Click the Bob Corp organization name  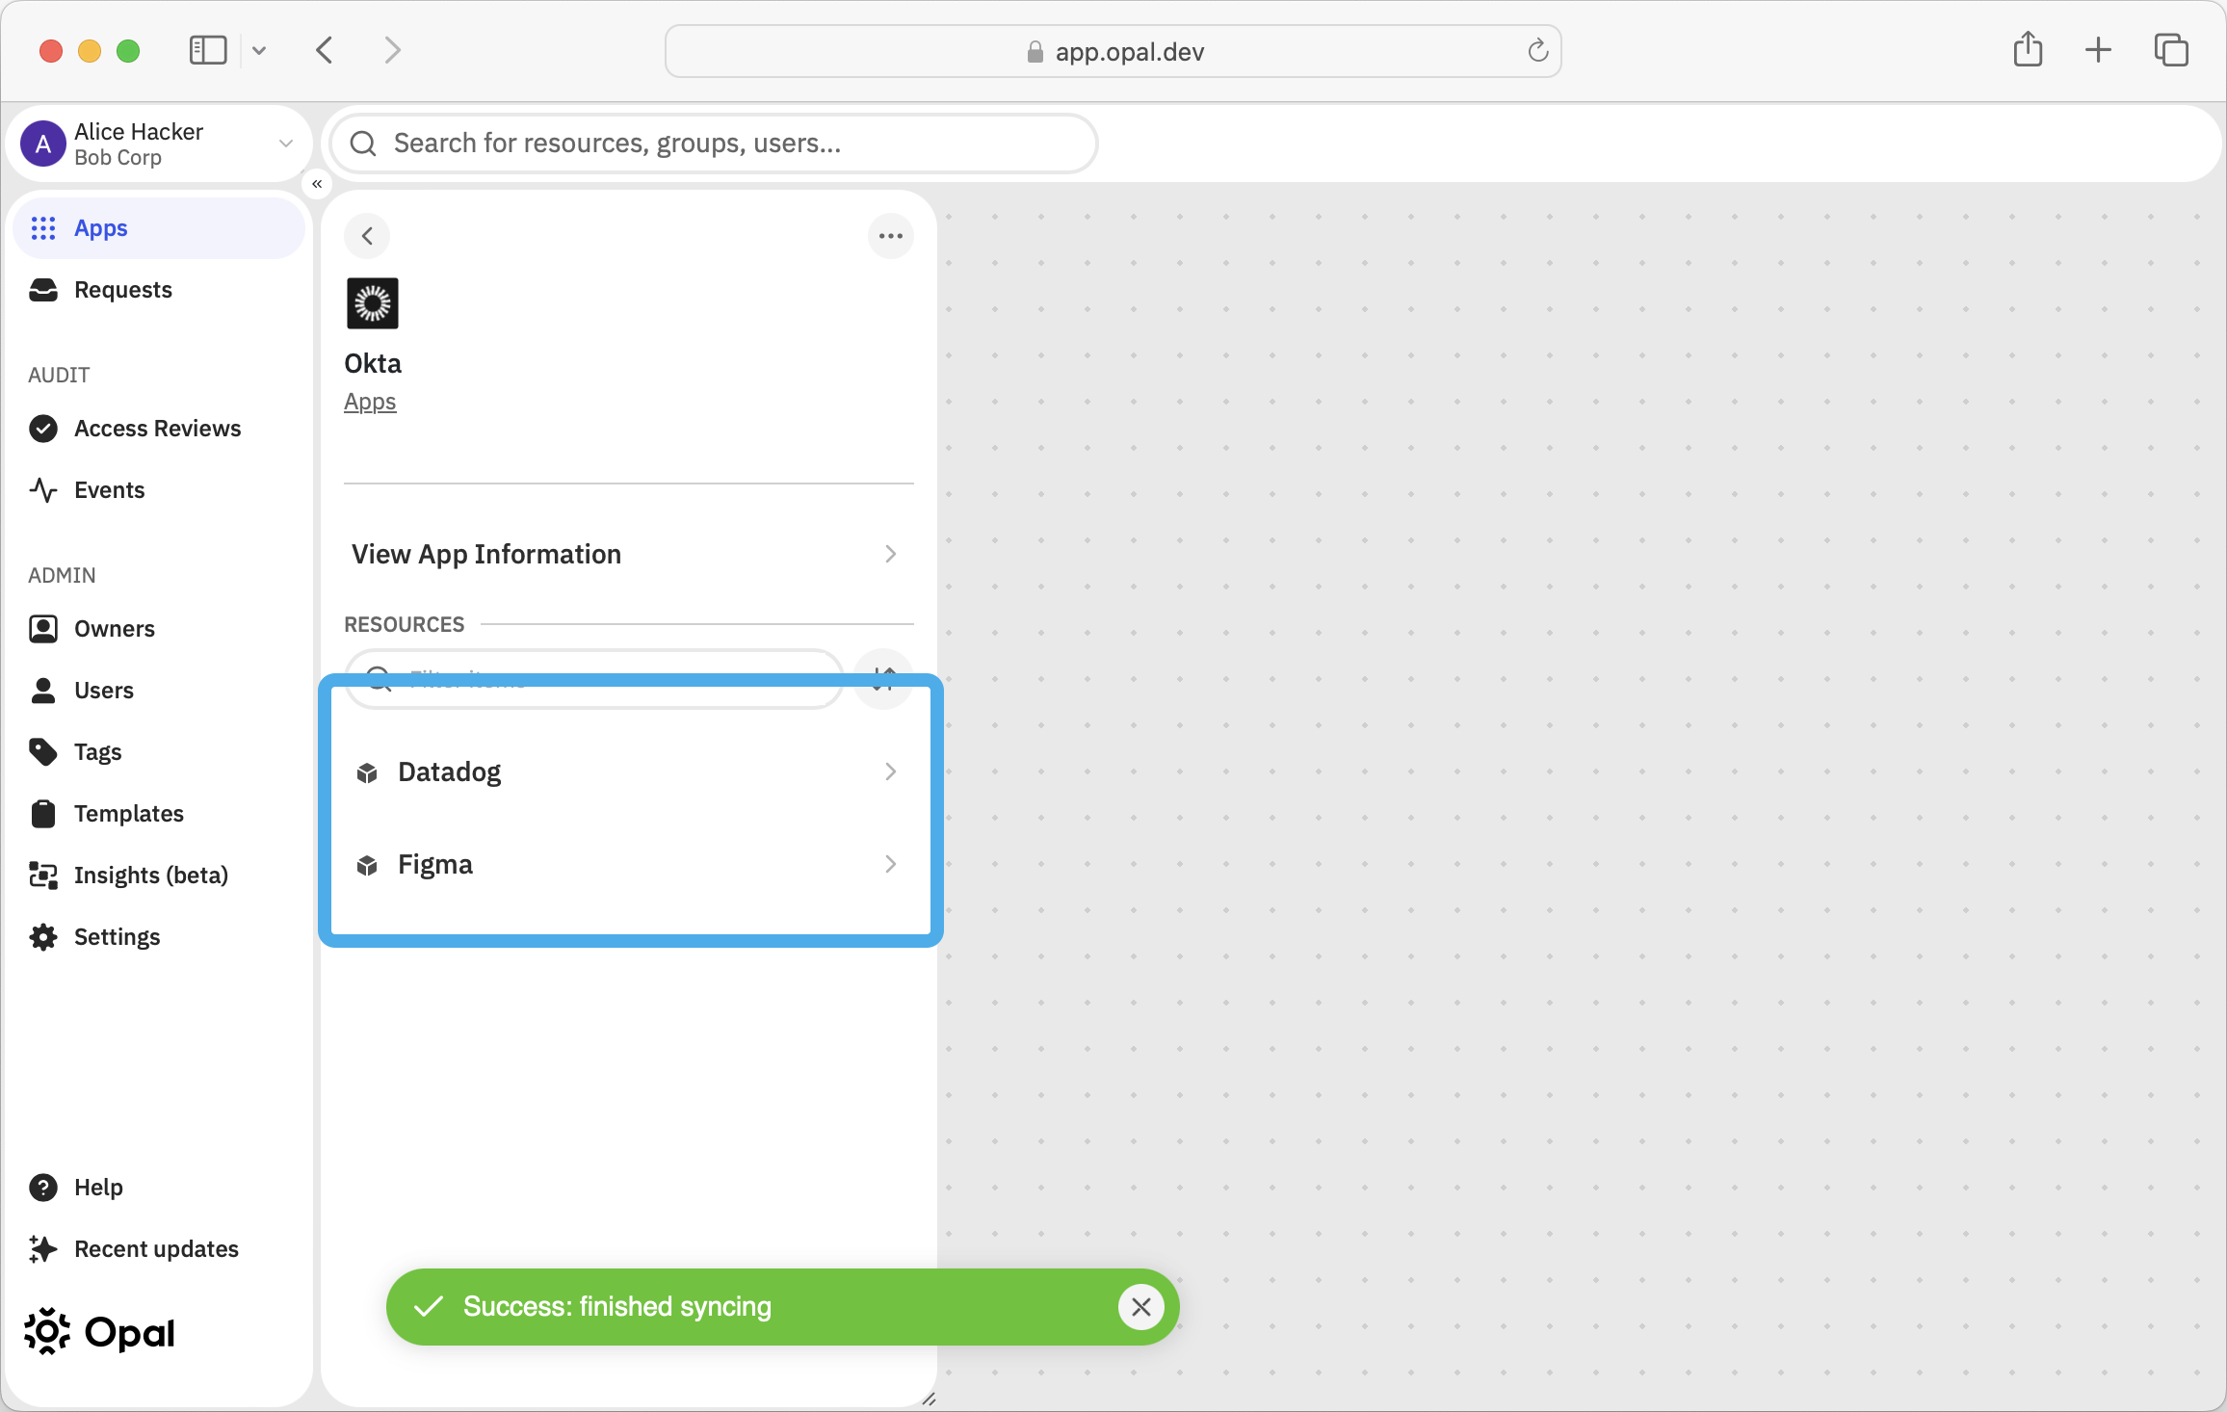(118, 158)
